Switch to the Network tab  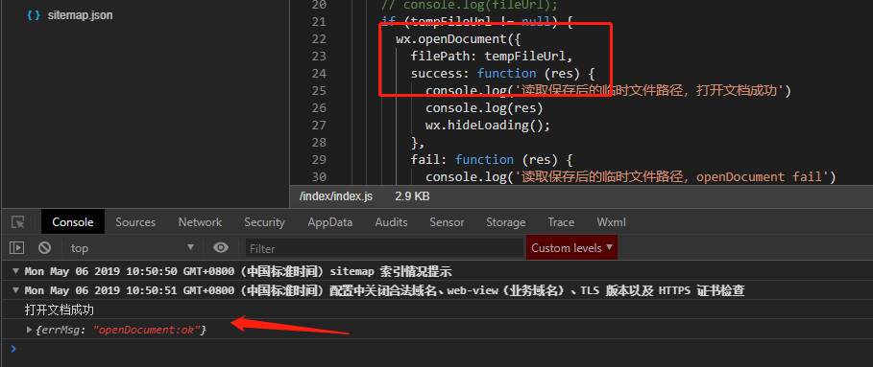(x=200, y=222)
